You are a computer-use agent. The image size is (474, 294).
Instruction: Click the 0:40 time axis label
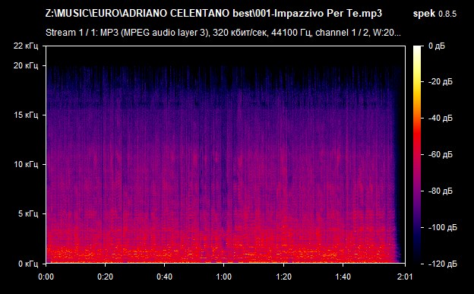(x=164, y=277)
